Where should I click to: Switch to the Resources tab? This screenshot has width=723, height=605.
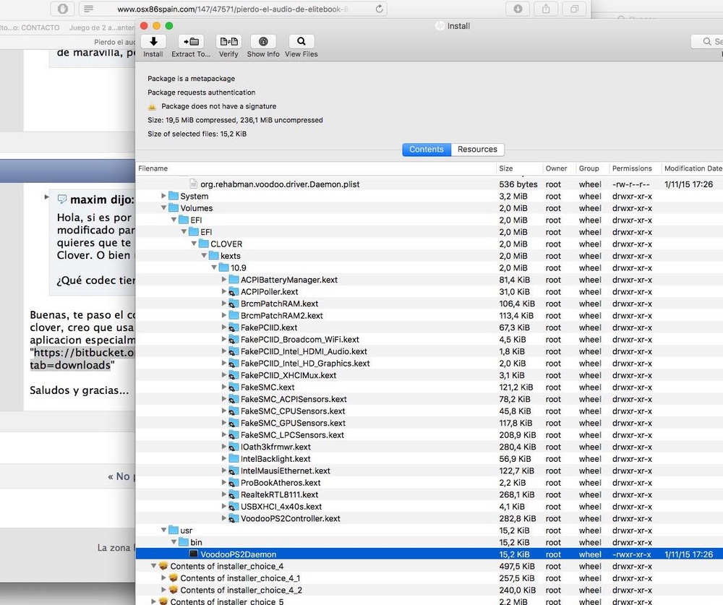477,150
